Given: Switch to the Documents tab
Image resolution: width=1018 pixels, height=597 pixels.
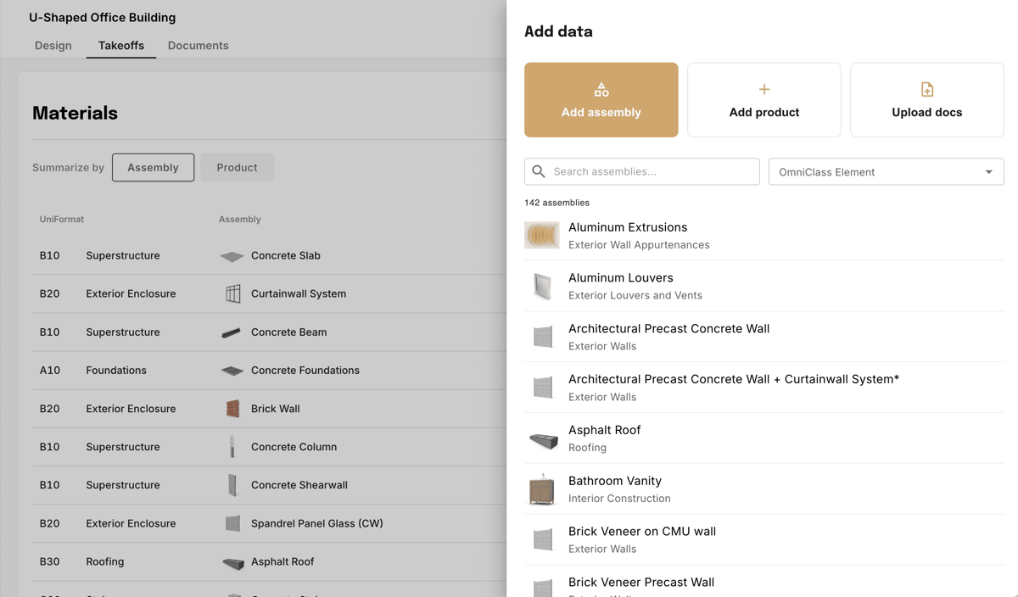Looking at the screenshot, I should coord(198,45).
